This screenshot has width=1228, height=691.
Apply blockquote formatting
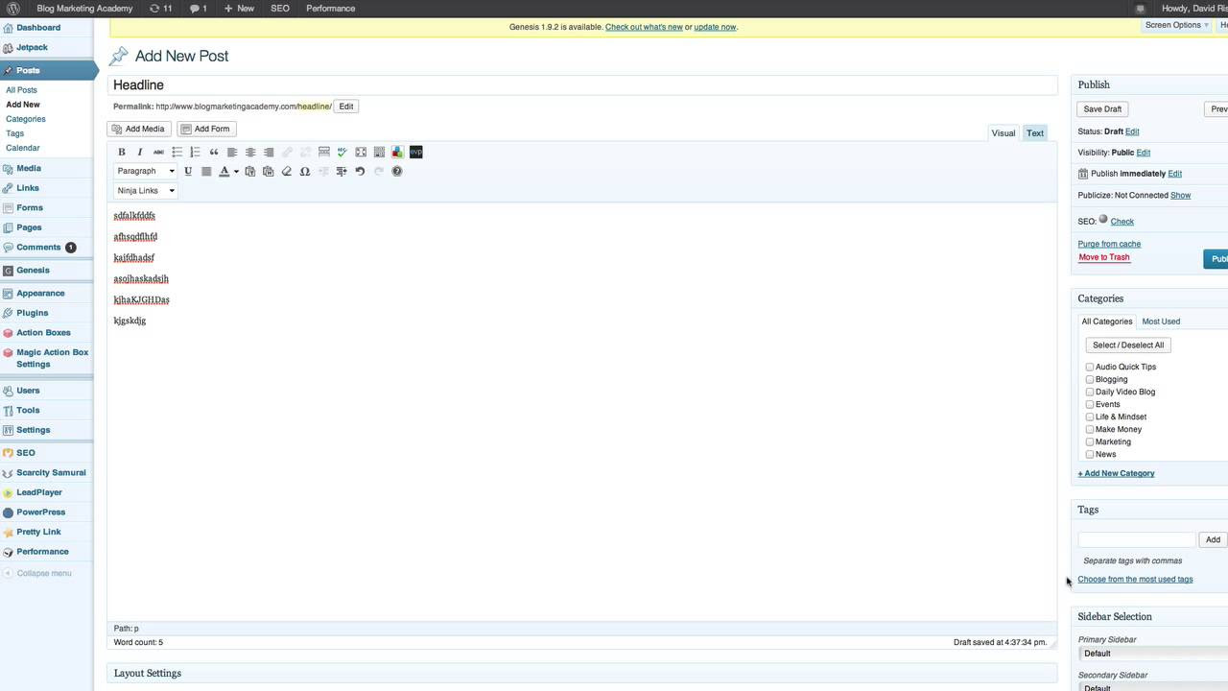[214, 152]
